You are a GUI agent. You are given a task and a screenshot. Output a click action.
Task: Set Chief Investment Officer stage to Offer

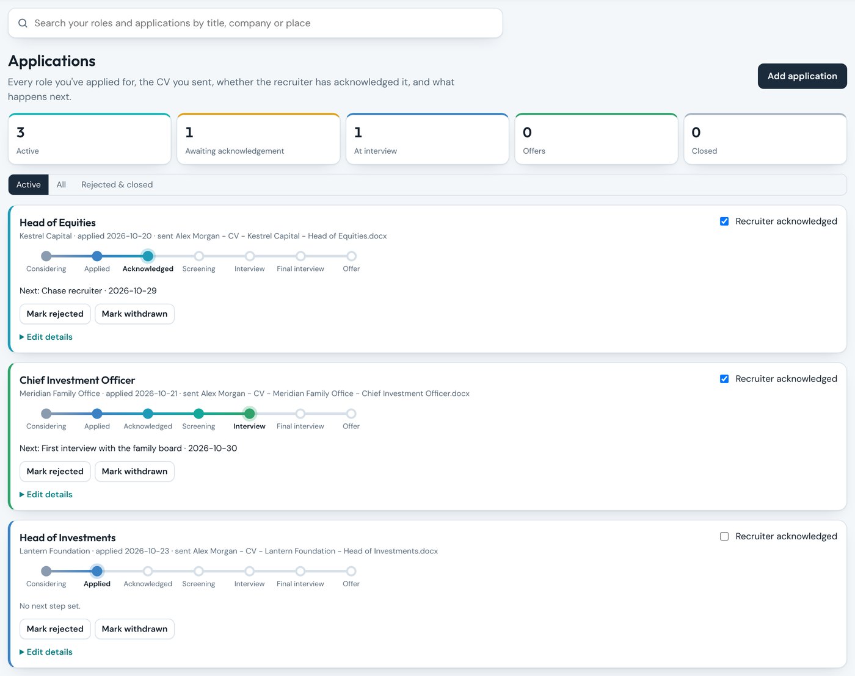tap(351, 414)
